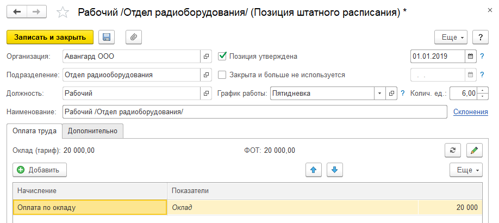Click the pencil edit icon near ФОТ

[475, 150]
